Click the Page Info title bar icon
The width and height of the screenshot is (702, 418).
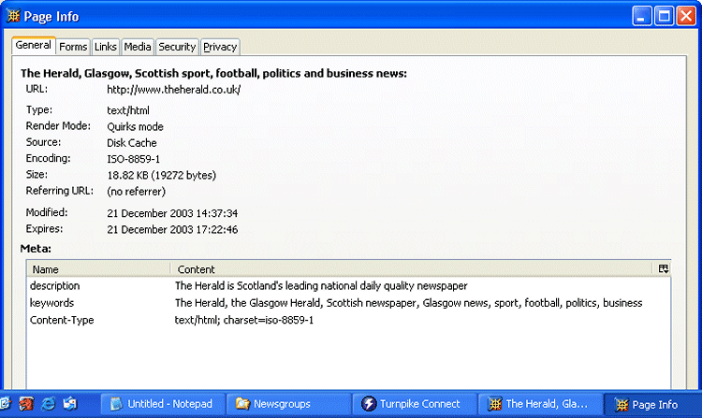13,16
